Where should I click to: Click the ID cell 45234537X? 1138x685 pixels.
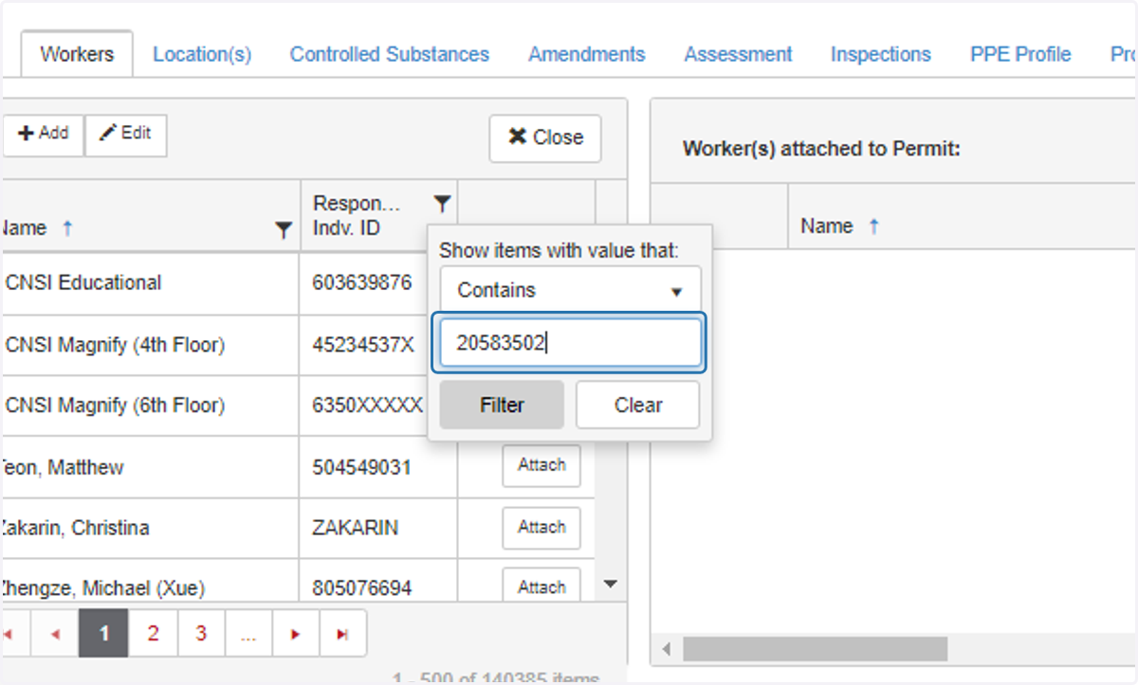pyautogui.click(x=363, y=345)
